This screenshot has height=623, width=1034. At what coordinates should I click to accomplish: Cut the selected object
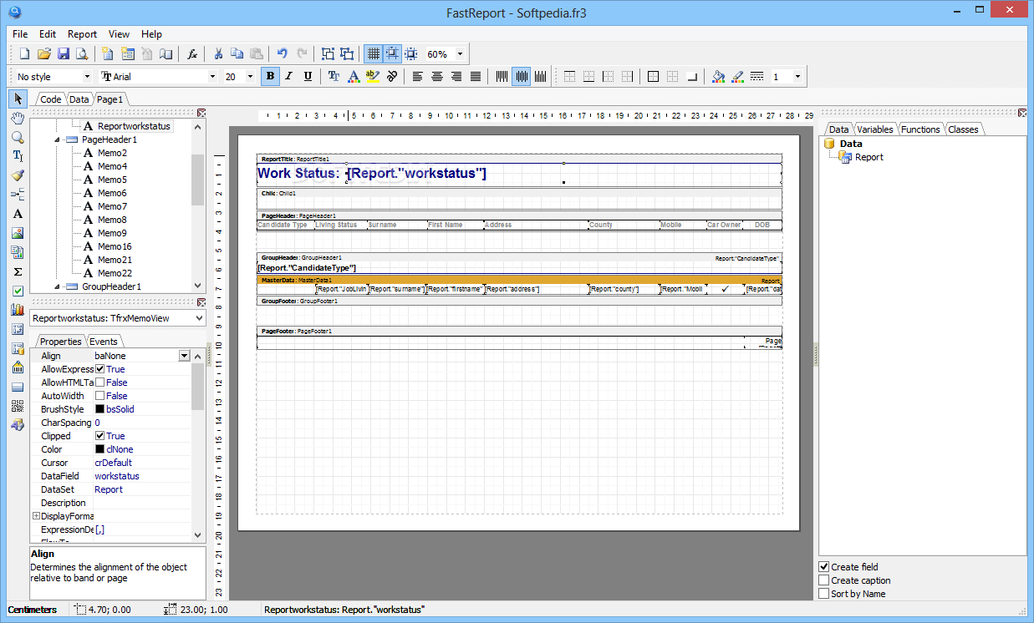217,54
